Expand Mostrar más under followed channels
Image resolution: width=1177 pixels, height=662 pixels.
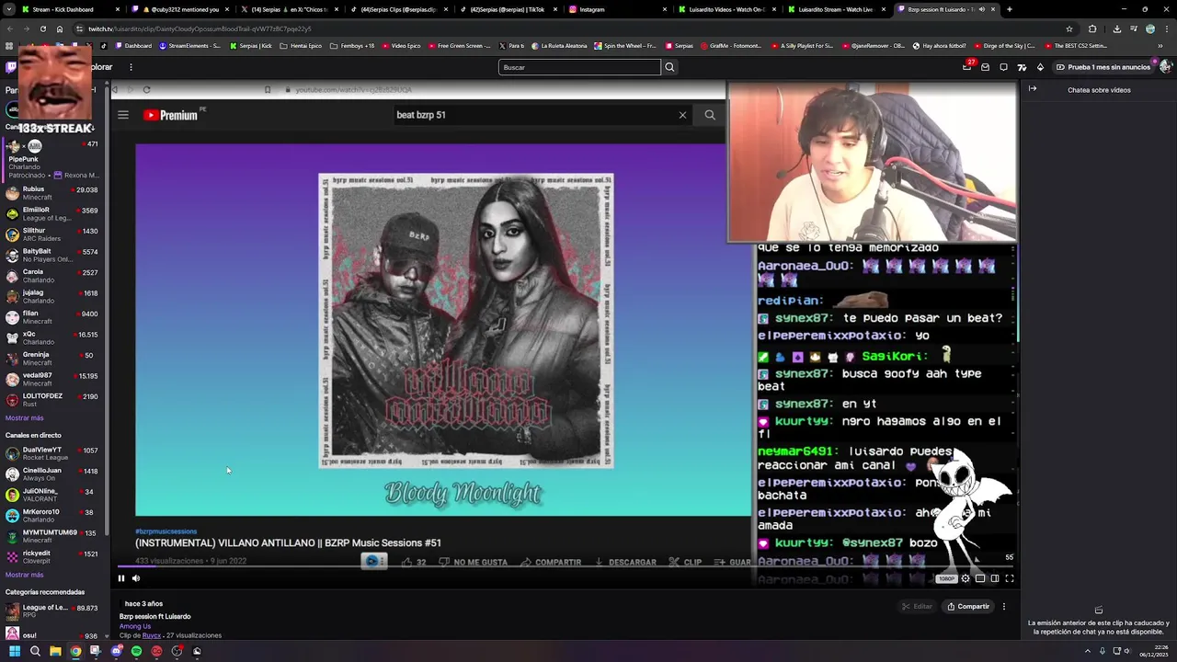point(25,417)
